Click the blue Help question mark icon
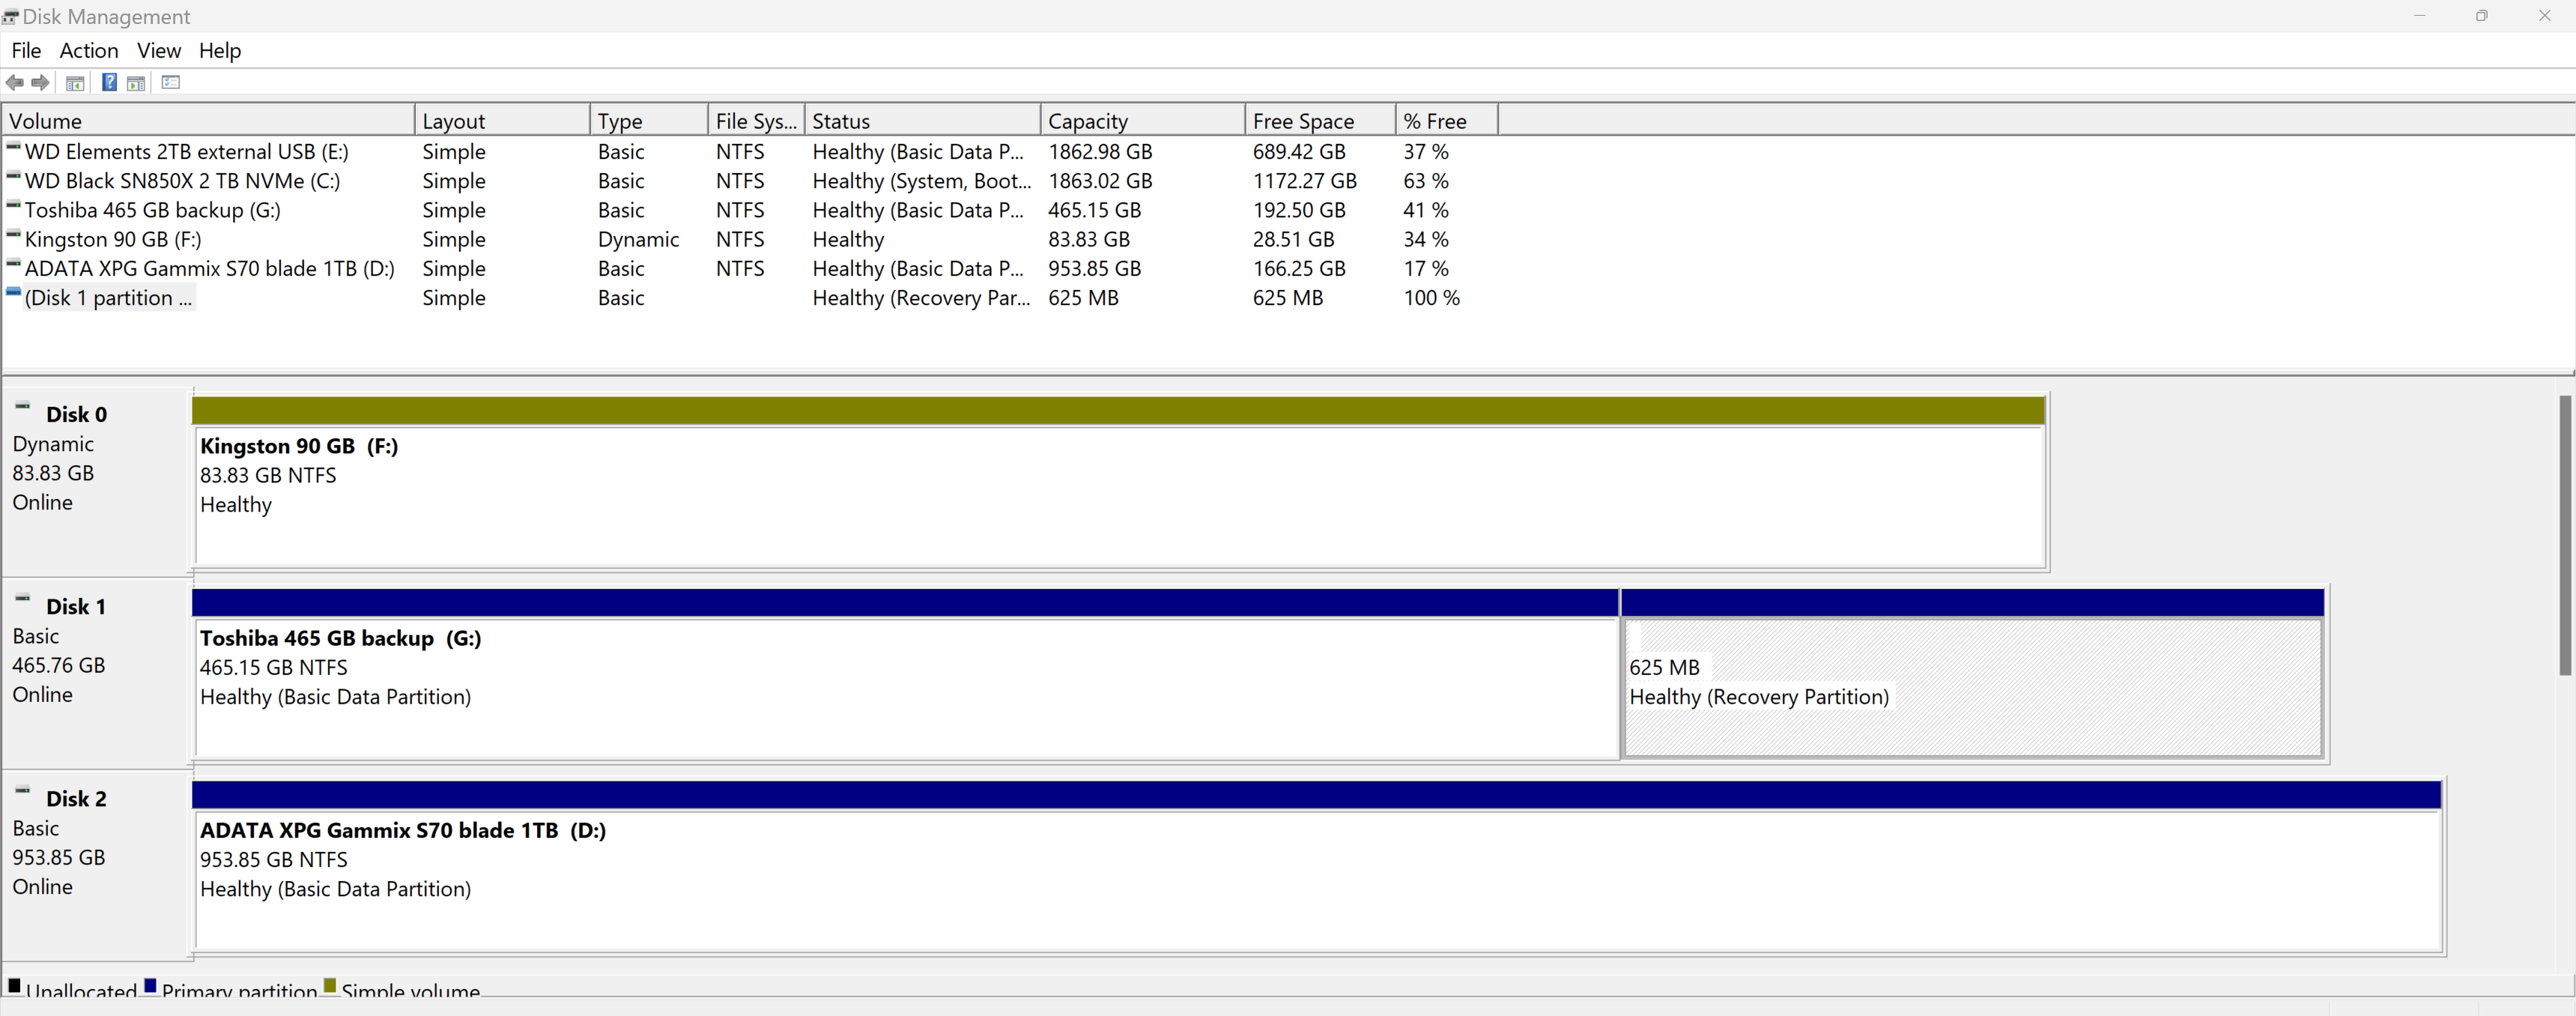Screen dimensions: 2576x1016 point(109,82)
